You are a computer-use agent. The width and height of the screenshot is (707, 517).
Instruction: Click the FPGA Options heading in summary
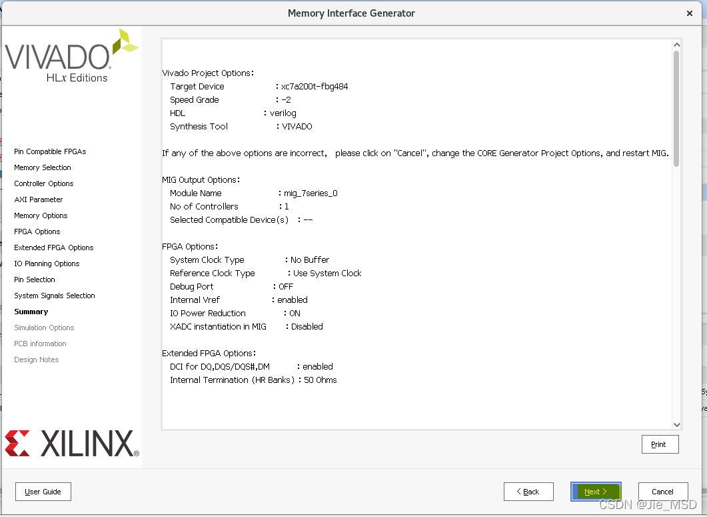190,247
